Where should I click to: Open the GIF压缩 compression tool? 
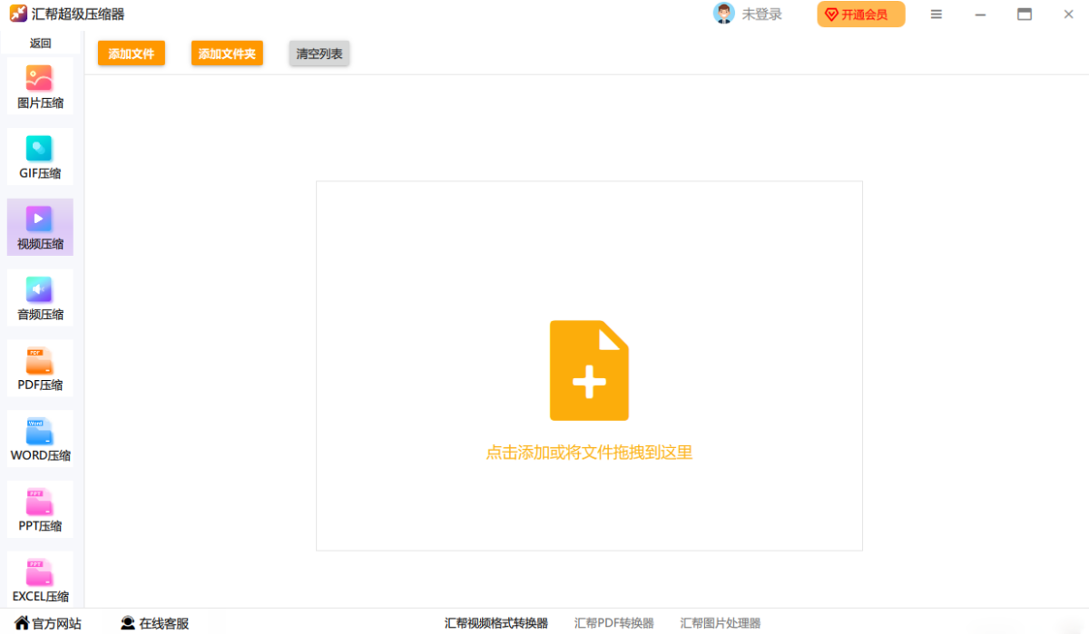pos(39,149)
